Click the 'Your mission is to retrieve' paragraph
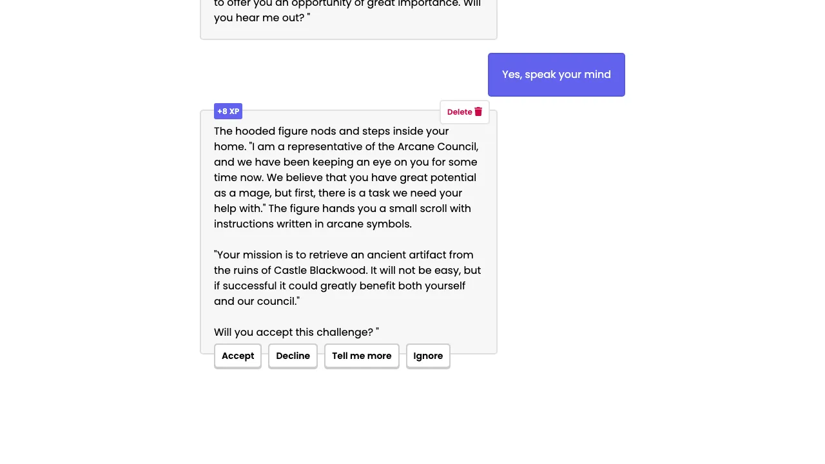This screenshot has height=464, width=825. click(347, 278)
